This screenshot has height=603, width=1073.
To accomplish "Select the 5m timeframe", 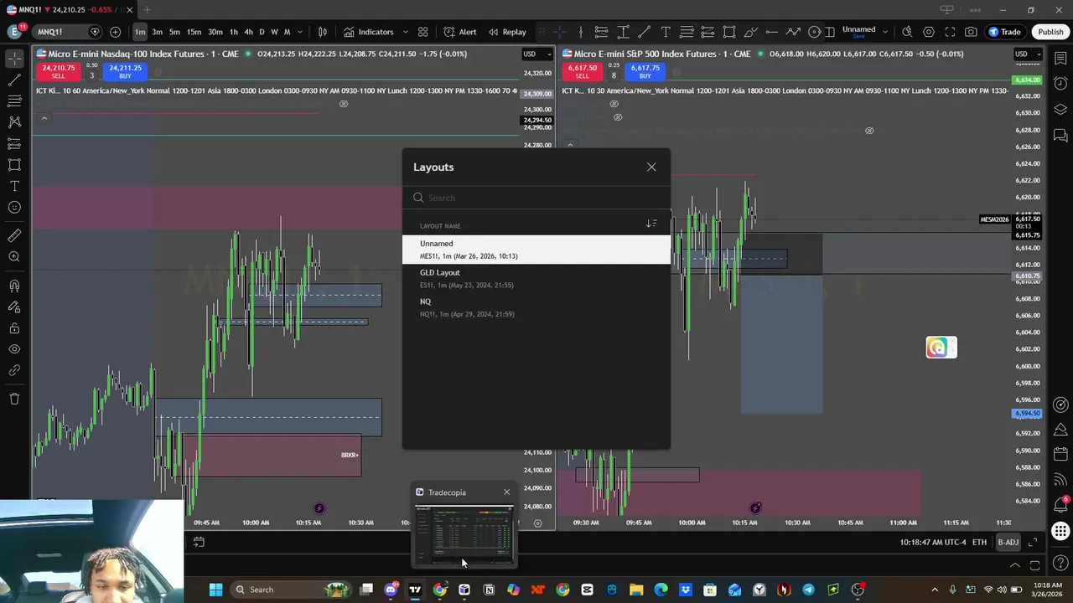I will click(174, 32).
